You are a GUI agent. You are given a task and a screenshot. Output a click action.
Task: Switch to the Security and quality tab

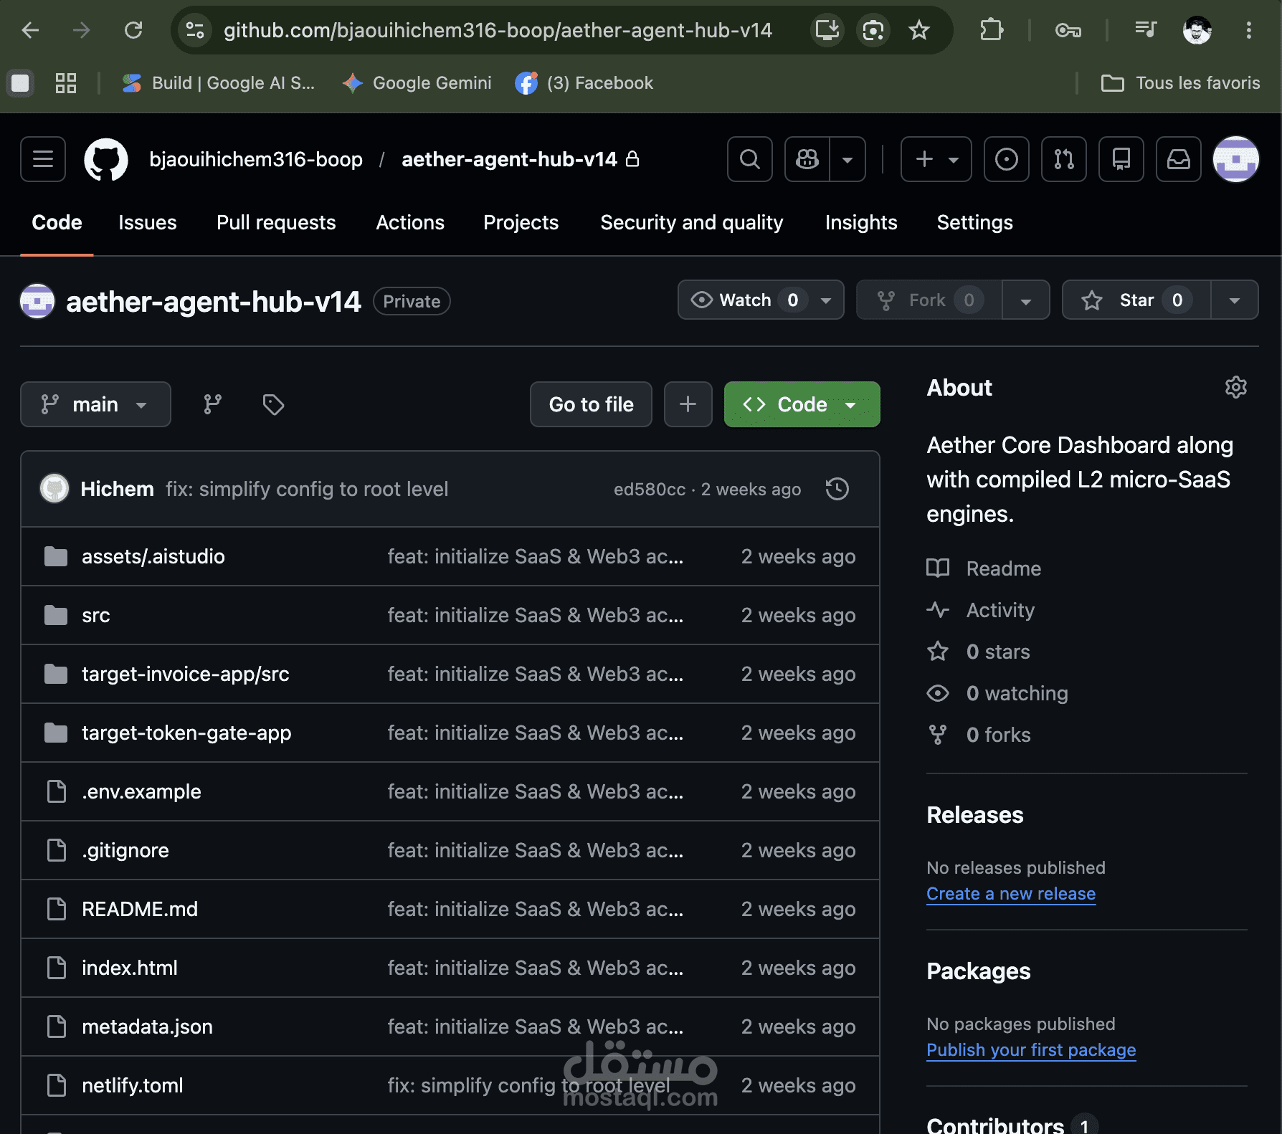pyautogui.click(x=692, y=223)
